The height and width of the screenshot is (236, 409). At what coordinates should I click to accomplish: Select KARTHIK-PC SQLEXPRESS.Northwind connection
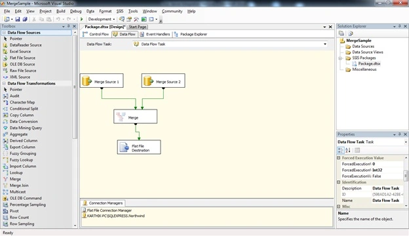[x=113, y=216]
